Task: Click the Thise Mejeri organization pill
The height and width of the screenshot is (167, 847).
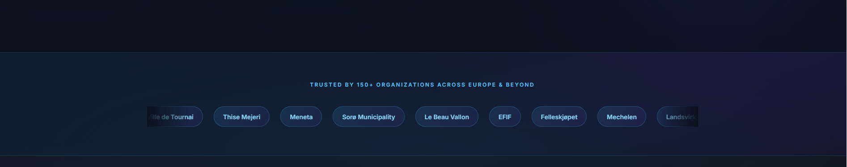Action: pyautogui.click(x=241, y=117)
